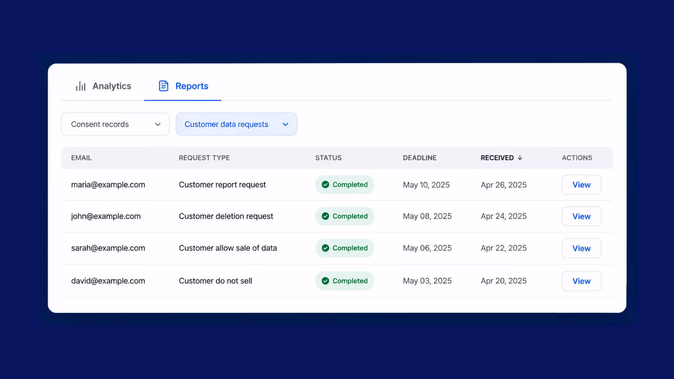
Task: View the david@example.com request
Action: point(581,281)
